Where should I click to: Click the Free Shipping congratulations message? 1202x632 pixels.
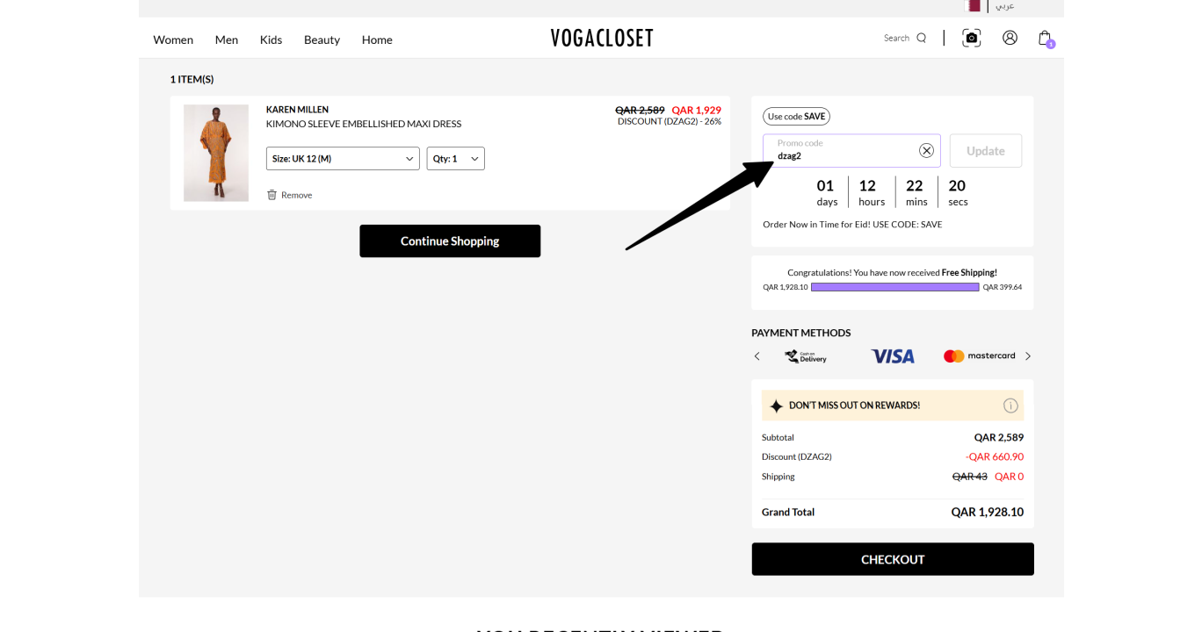tap(893, 273)
